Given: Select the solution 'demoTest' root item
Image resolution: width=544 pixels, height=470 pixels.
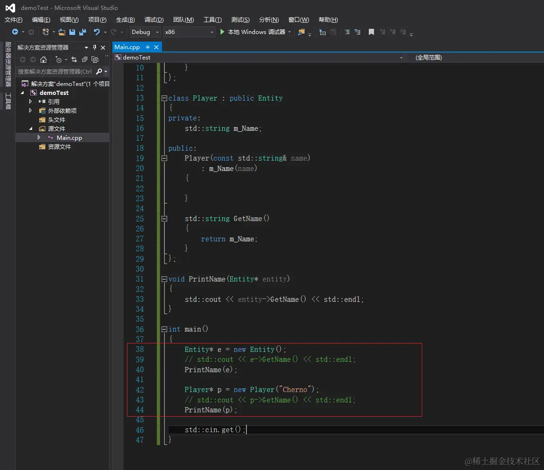Looking at the screenshot, I should point(65,84).
